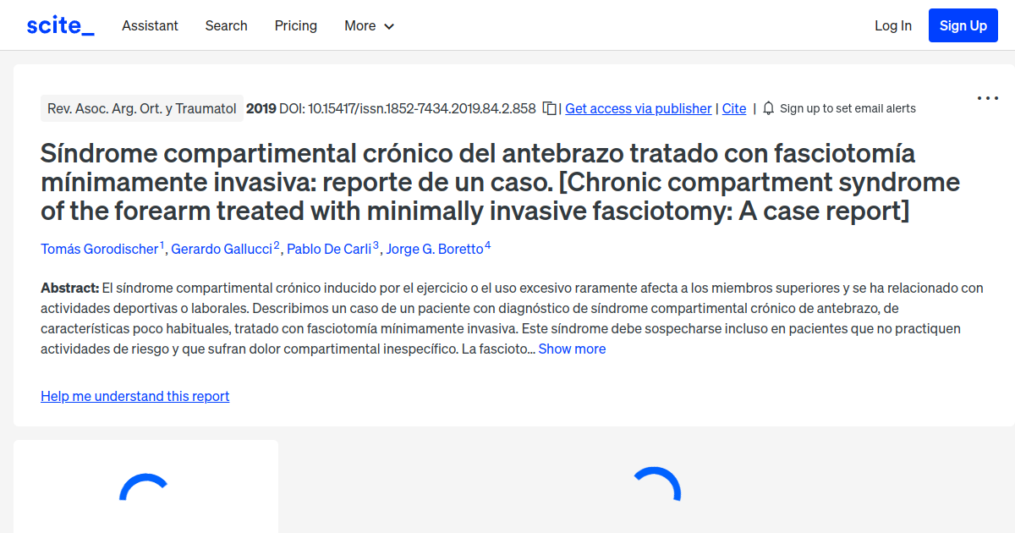
Task: Click Log In
Action: pos(893,25)
